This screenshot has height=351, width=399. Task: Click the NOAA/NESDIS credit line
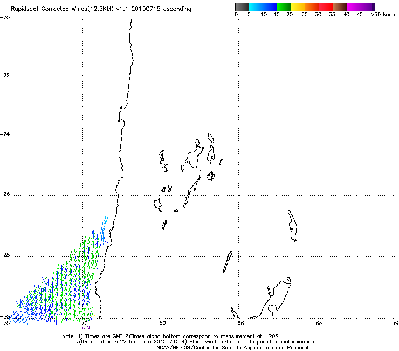click(x=233, y=348)
